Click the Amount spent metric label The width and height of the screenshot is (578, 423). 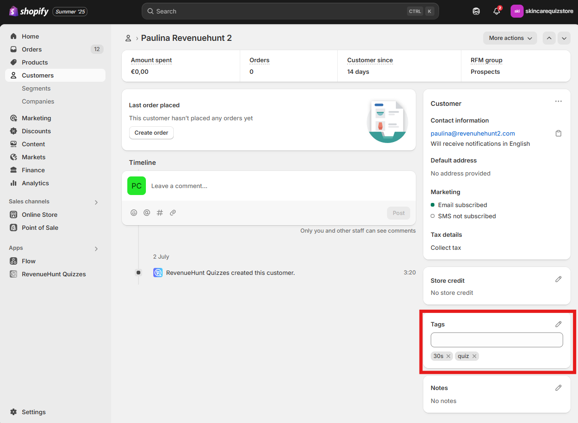pyautogui.click(x=151, y=60)
